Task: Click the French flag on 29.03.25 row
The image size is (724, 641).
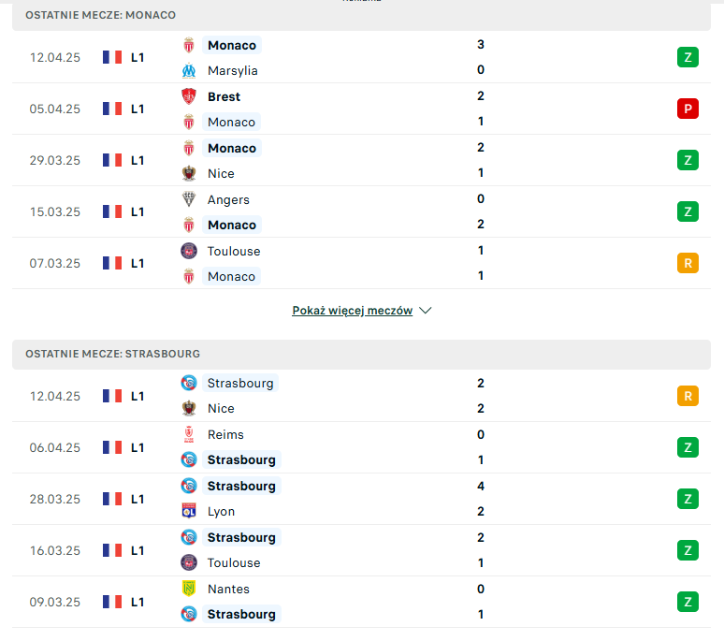Action: 112,160
